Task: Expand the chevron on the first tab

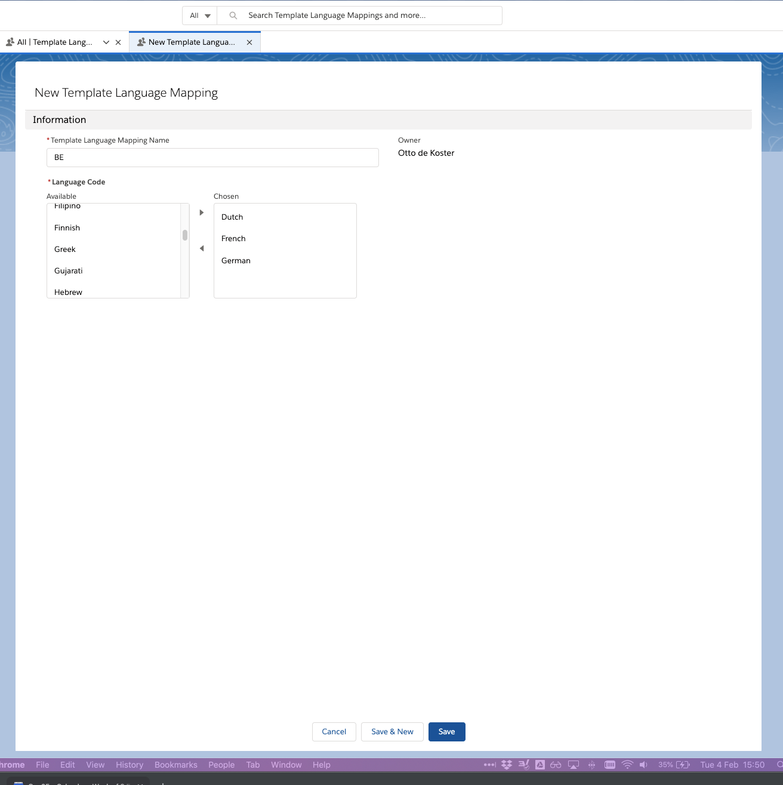Action: (x=106, y=42)
